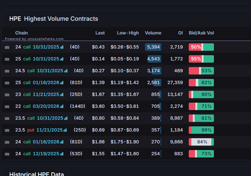Click the flow icon for 23.5 call 10/31/2025
Screen dimensions: 251x176
pyautogui.click(x=7, y=118)
